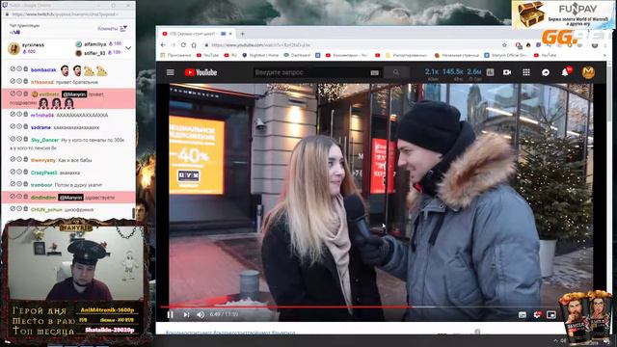Toggle subtitles in YouTube player
Viewport: 617px width, 347px height.
523,314
